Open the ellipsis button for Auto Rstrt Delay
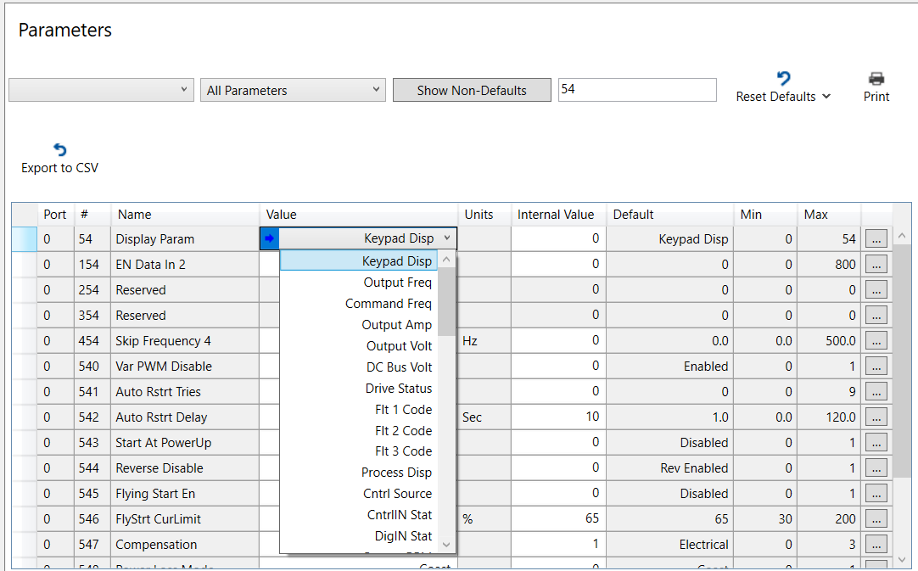This screenshot has width=918, height=571. tap(876, 417)
